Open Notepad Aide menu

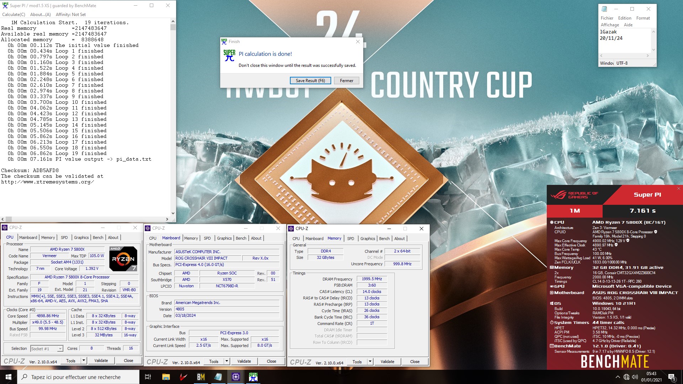[628, 25]
